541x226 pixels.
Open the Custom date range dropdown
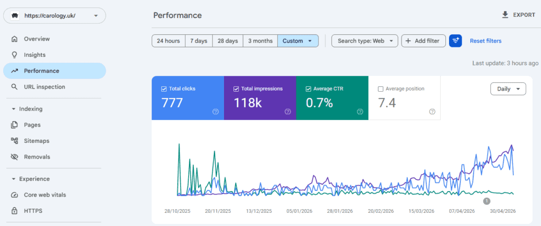298,41
